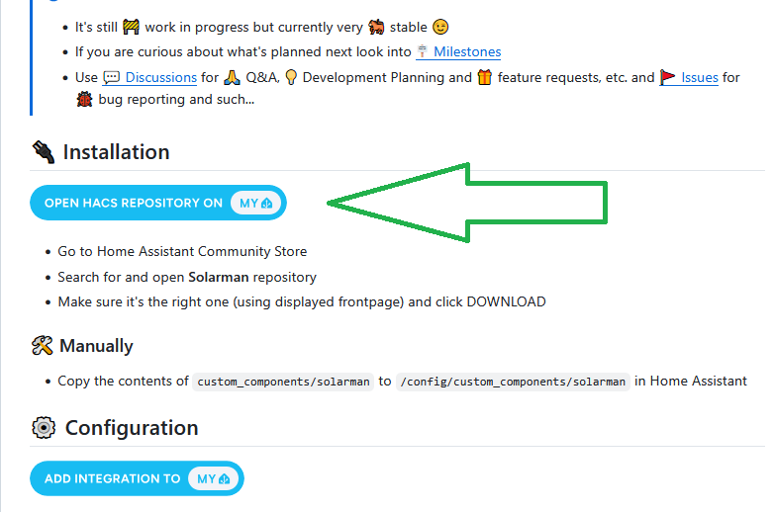Click the 'work in progress but currently very' text
Viewport: 774px width, 512px height.
(253, 27)
